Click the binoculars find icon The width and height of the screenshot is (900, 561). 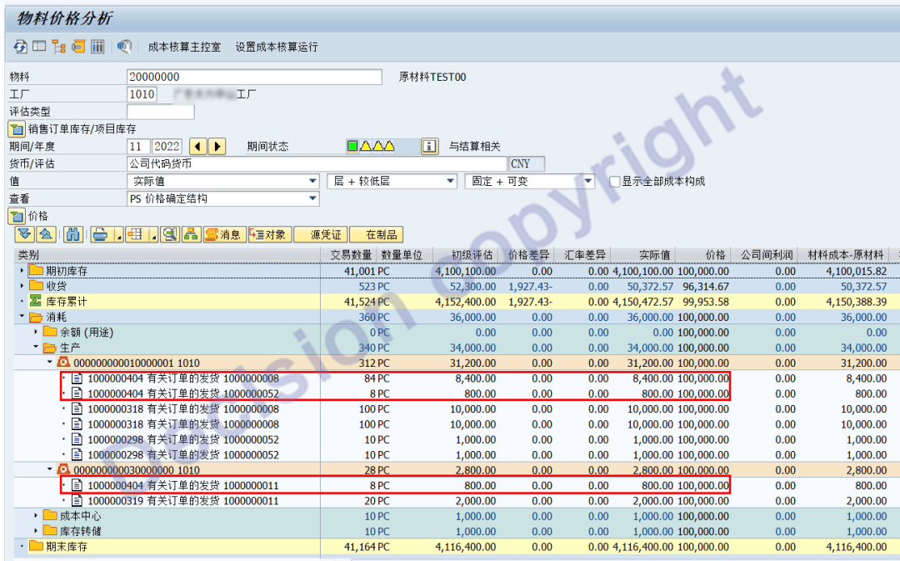click(x=72, y=234)
